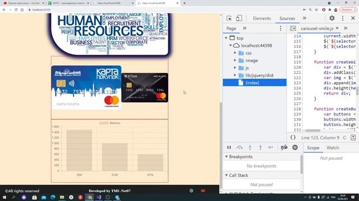
Task: Click the Line 123, Column 9 status
Action: [320, 138]
